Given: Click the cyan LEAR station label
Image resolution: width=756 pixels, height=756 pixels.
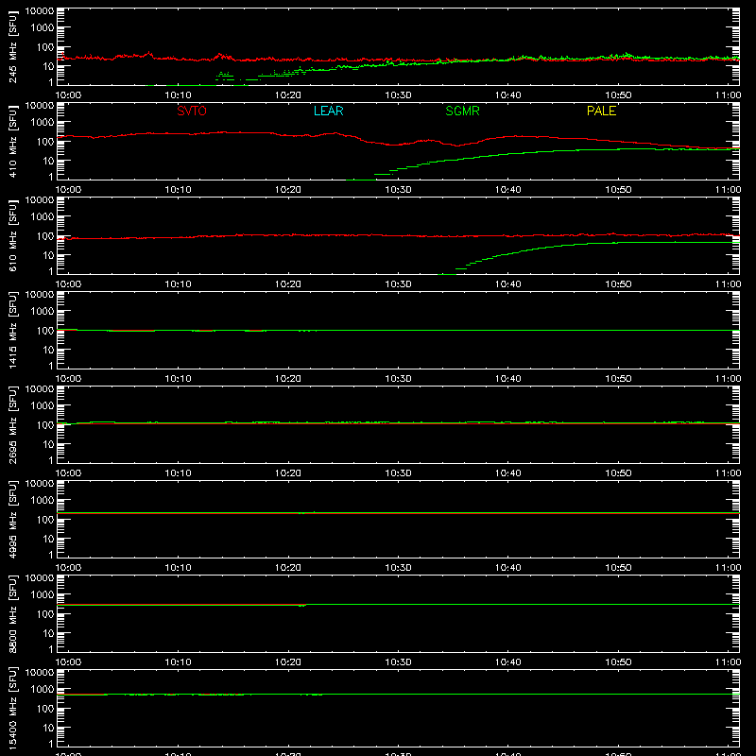Looking at the screenshot, I should pyautogui.click(x=328, y=111).
